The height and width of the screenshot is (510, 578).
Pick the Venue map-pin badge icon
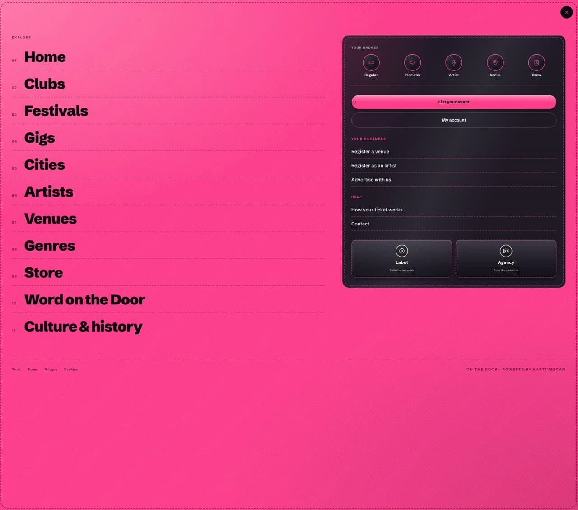(495, 62)
